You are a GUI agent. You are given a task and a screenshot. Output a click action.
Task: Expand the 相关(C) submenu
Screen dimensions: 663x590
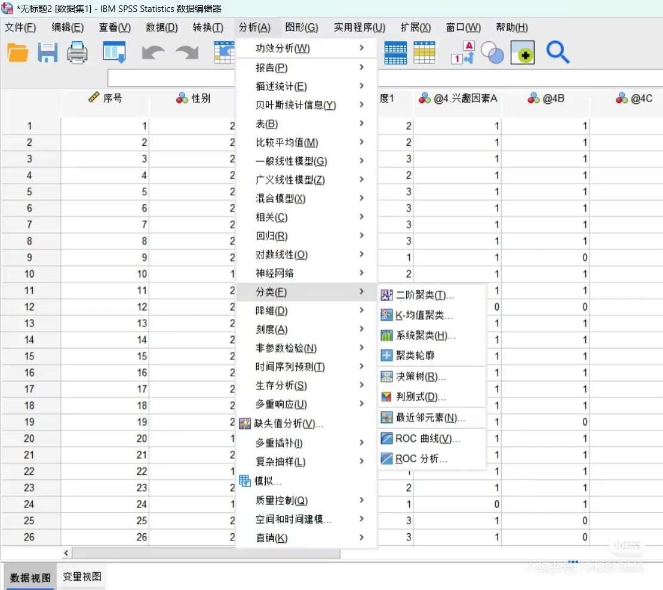[x=306, y=217]
